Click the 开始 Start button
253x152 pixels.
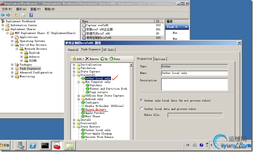coord(5,145)
